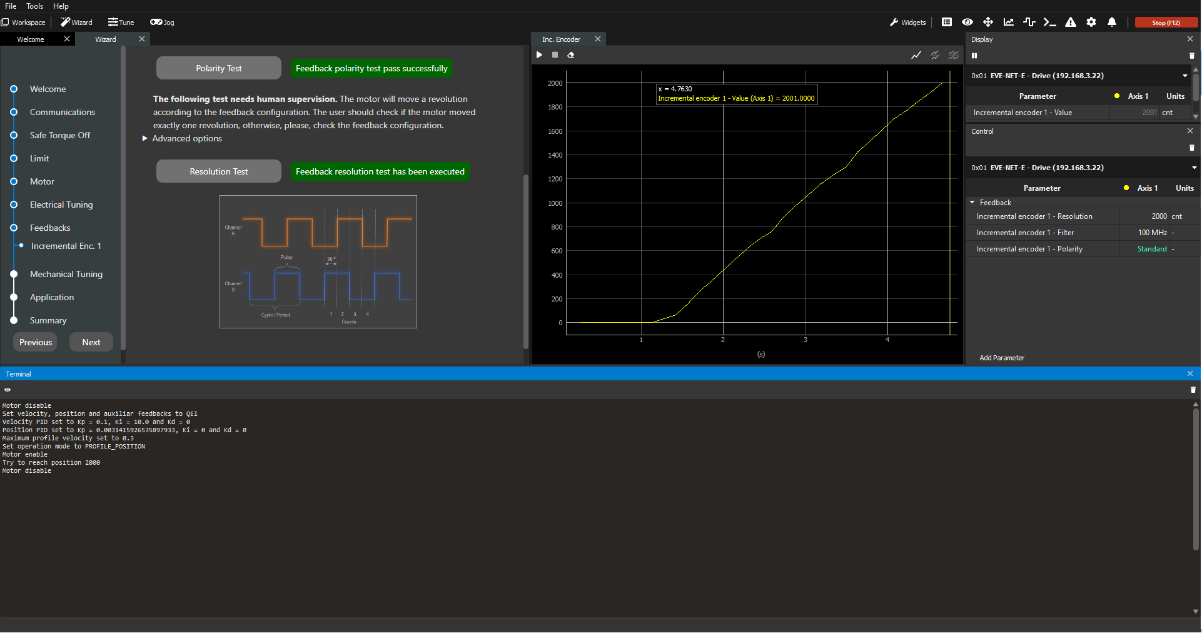This screenshot has width=1202, height=633.
Task: Toggle terminal visibility eye icon
Action: (x=8, y=390)
